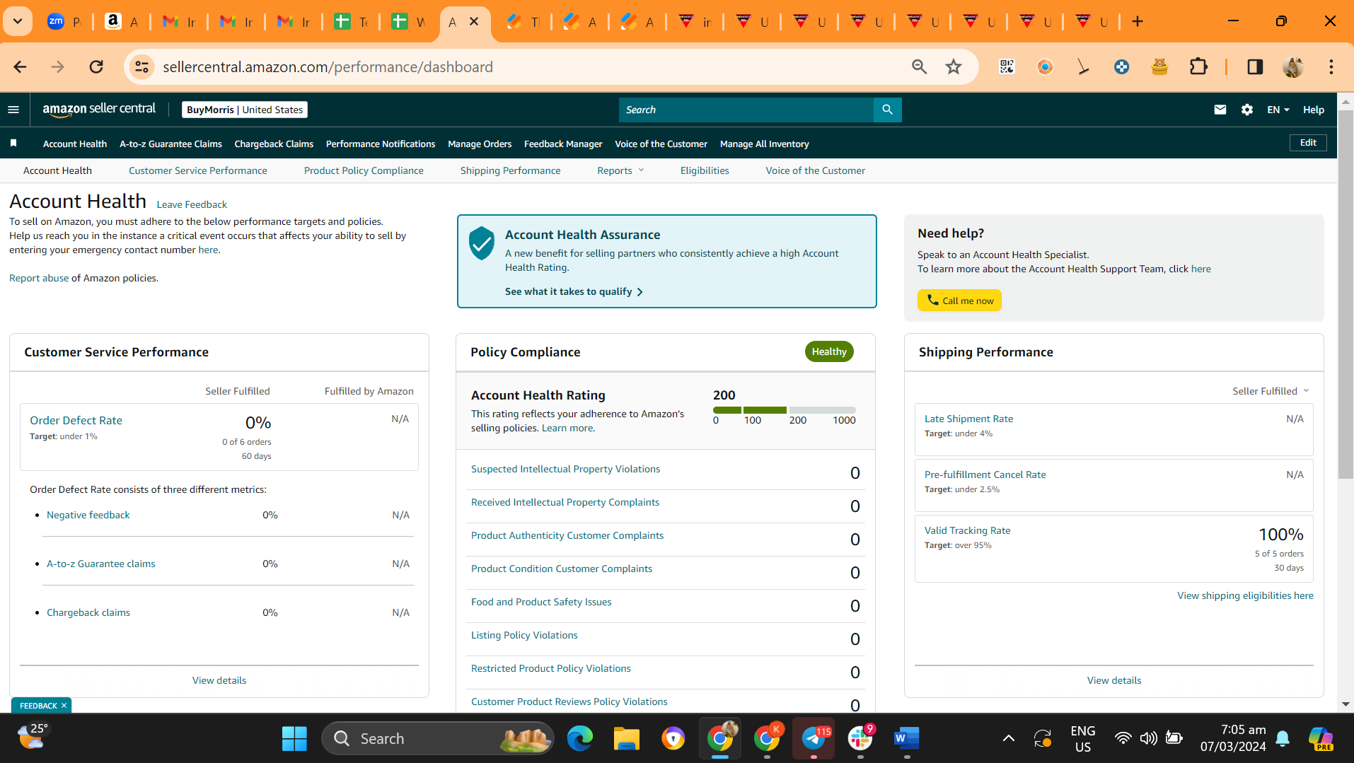Image resolution: width=1354 pixels, height=763 pixels.
Task: Open the mail messages icon
Action: click(1220, 110)
